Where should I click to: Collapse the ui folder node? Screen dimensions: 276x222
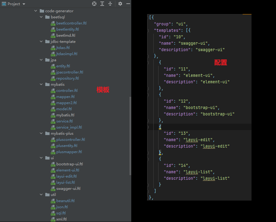(x=41, y=158)
